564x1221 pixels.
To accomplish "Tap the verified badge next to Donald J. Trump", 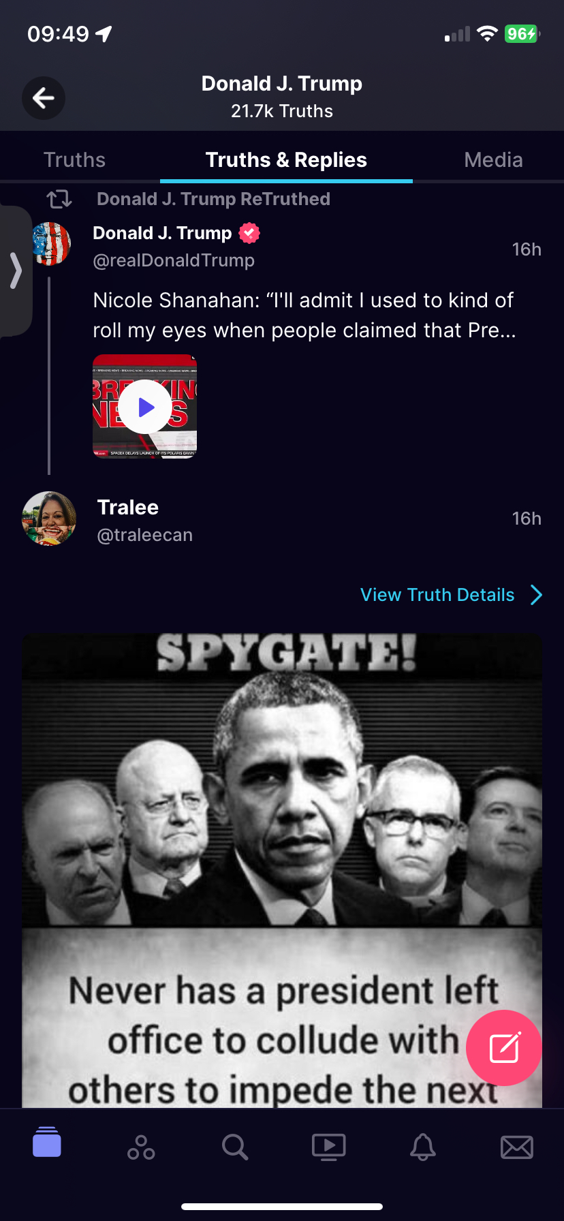I will click(x=249, y=233).
